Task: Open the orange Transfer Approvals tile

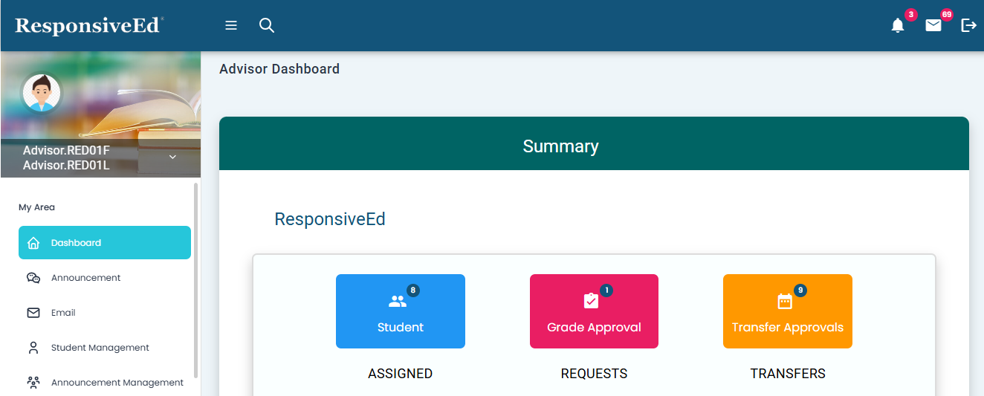Action: point(788,311)
